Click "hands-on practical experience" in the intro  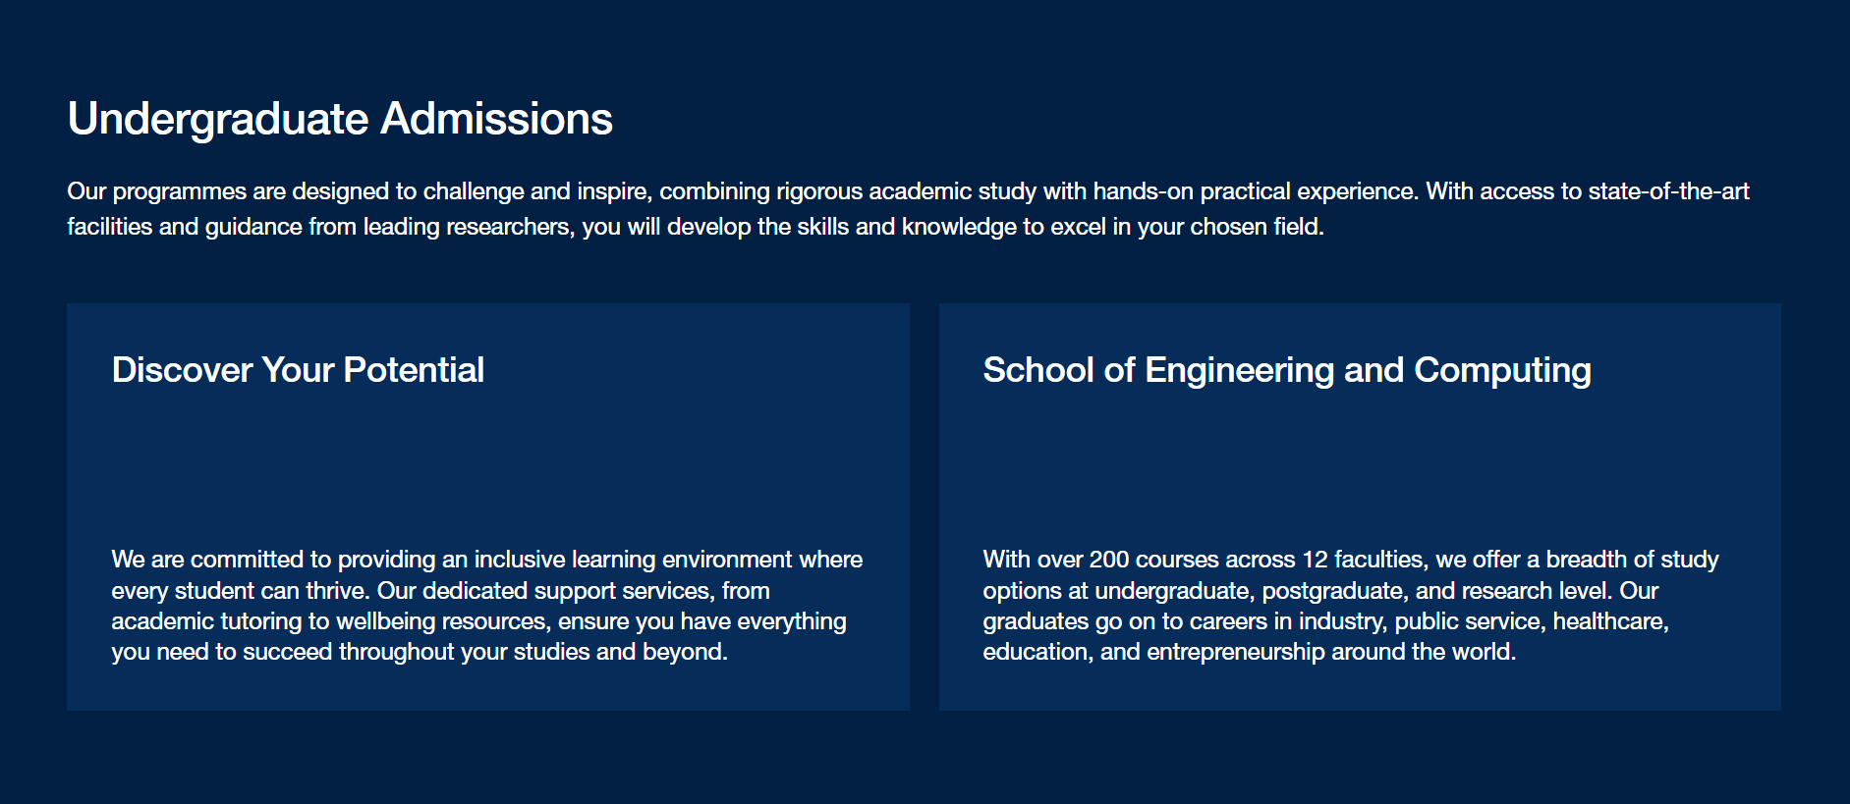pos(1256,191)
